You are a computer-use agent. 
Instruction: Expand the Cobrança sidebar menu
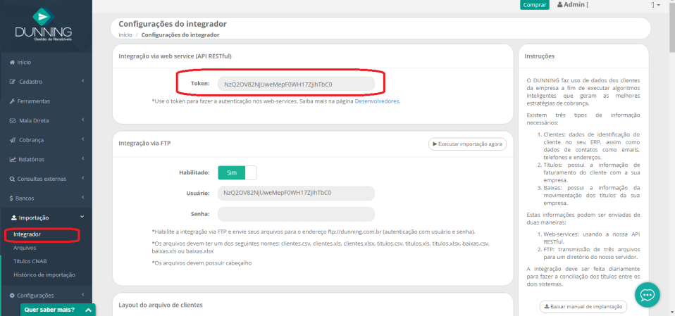(46, 140)
